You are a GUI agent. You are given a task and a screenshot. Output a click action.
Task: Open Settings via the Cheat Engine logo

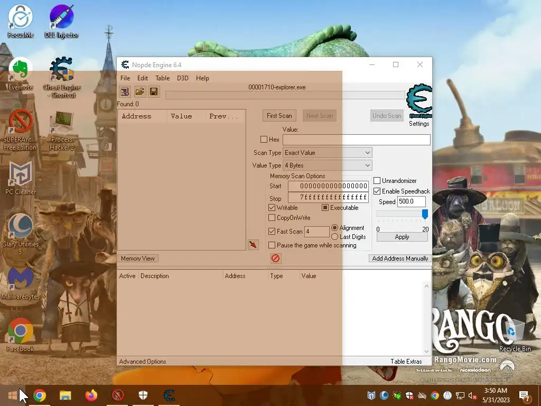click(419, 101)
